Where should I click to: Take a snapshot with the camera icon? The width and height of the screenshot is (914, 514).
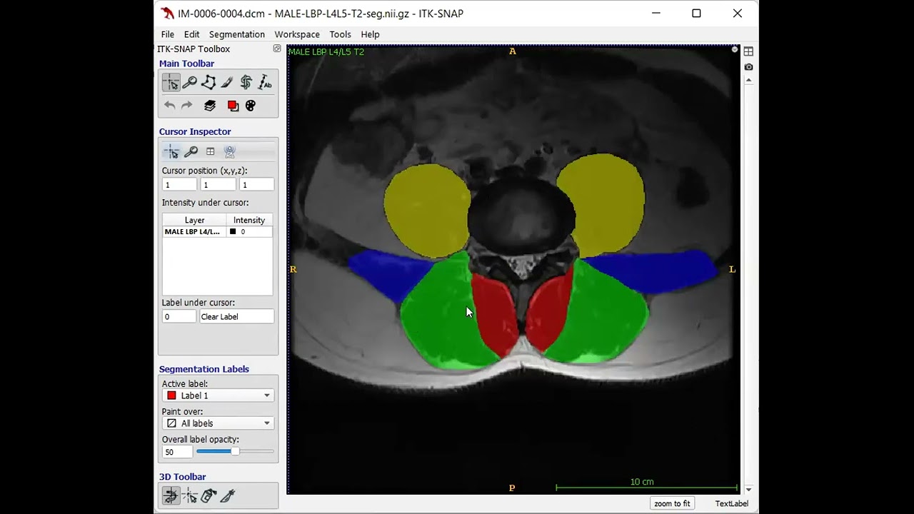pyautogui.click(x=748, y=67)
